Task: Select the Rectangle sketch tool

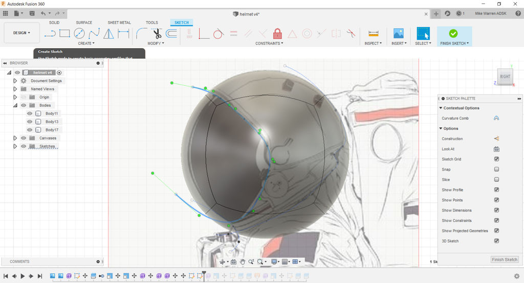Action: pyautogui.click(x=64, y=34)
